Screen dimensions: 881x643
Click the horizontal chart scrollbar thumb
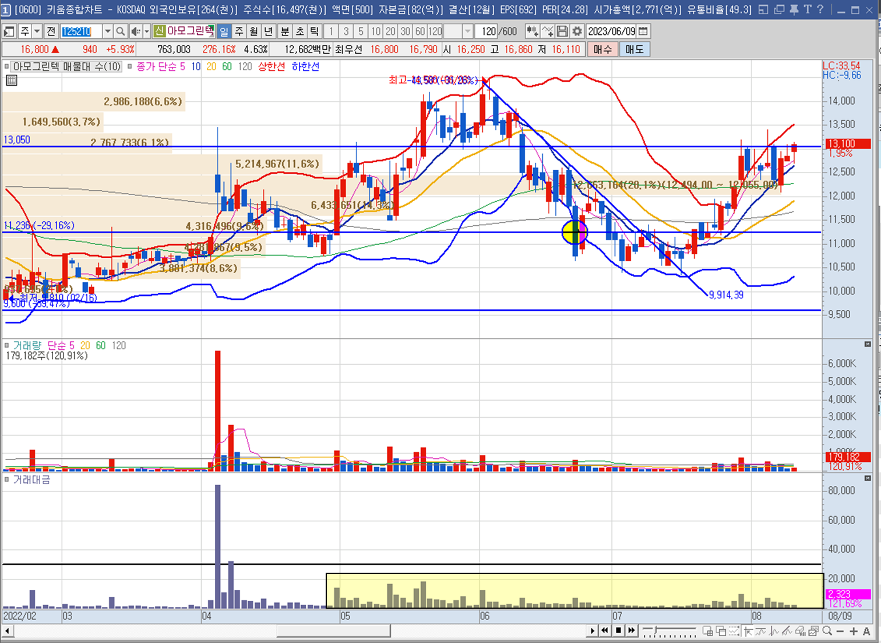click(x=334, y=631)
